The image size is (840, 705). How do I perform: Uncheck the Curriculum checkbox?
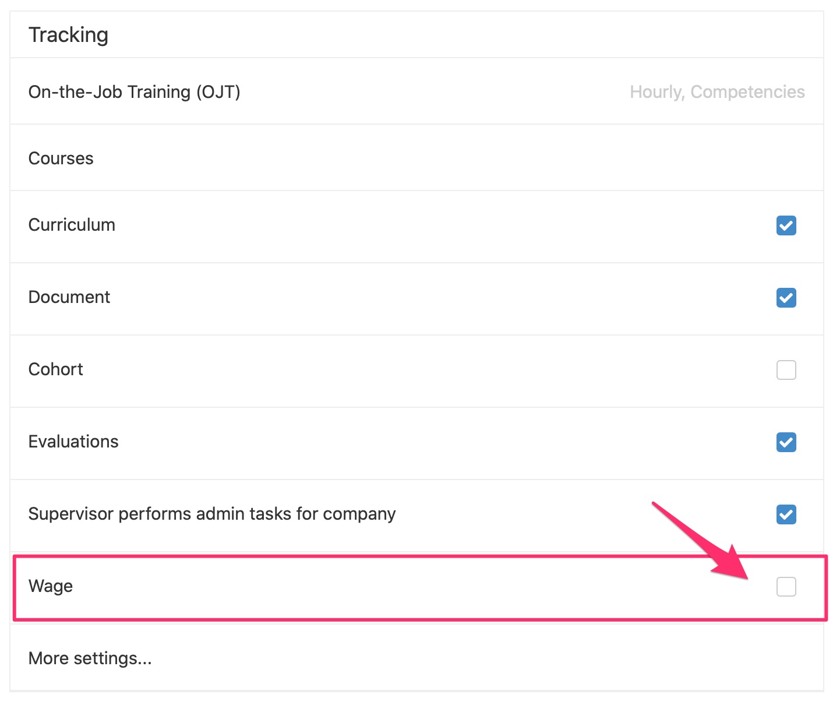click(786, 225)
